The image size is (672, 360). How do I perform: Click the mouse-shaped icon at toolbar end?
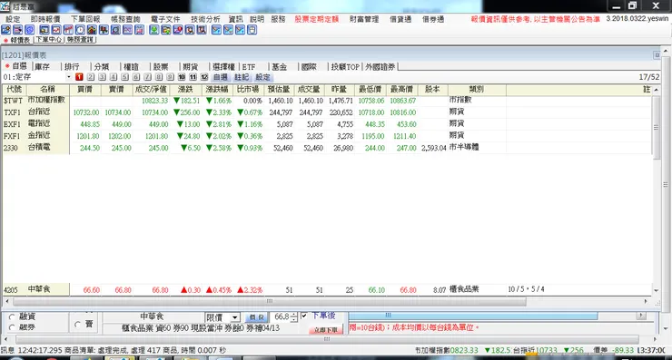pyautogui.click(x=252, y=30)
